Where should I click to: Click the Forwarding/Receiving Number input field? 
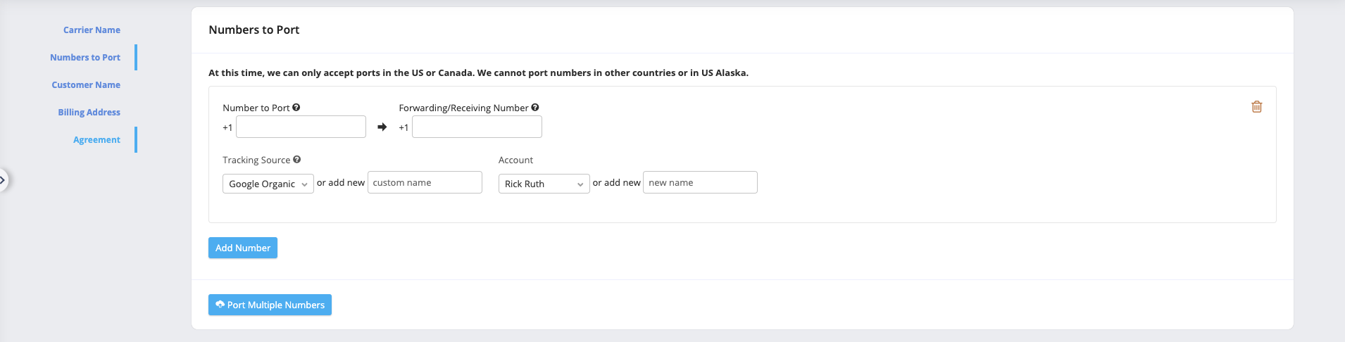coord(477,127)
